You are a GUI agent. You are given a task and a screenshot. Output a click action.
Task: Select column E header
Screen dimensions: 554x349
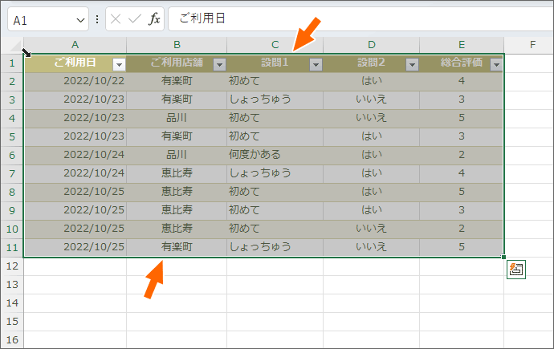462,45
